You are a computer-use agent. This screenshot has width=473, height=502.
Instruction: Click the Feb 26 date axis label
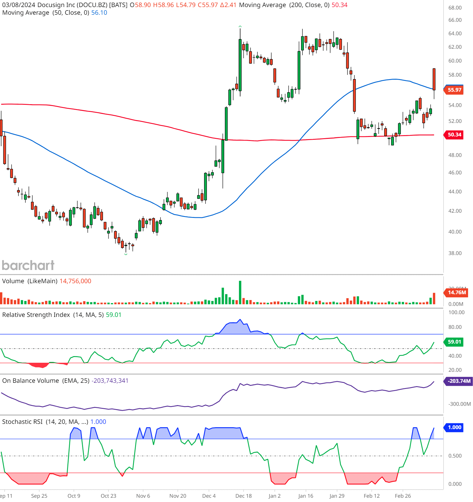point(403,496)
